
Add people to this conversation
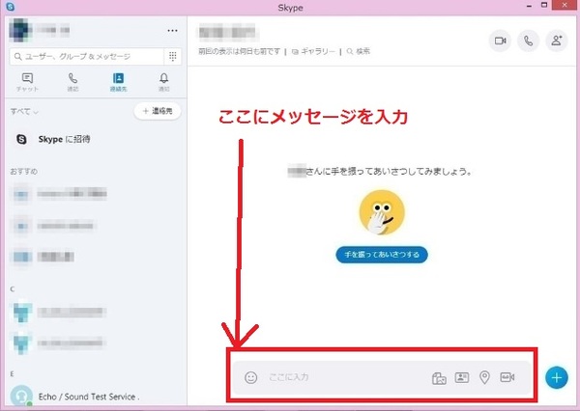pyautogui.click(x=557, y=41)
